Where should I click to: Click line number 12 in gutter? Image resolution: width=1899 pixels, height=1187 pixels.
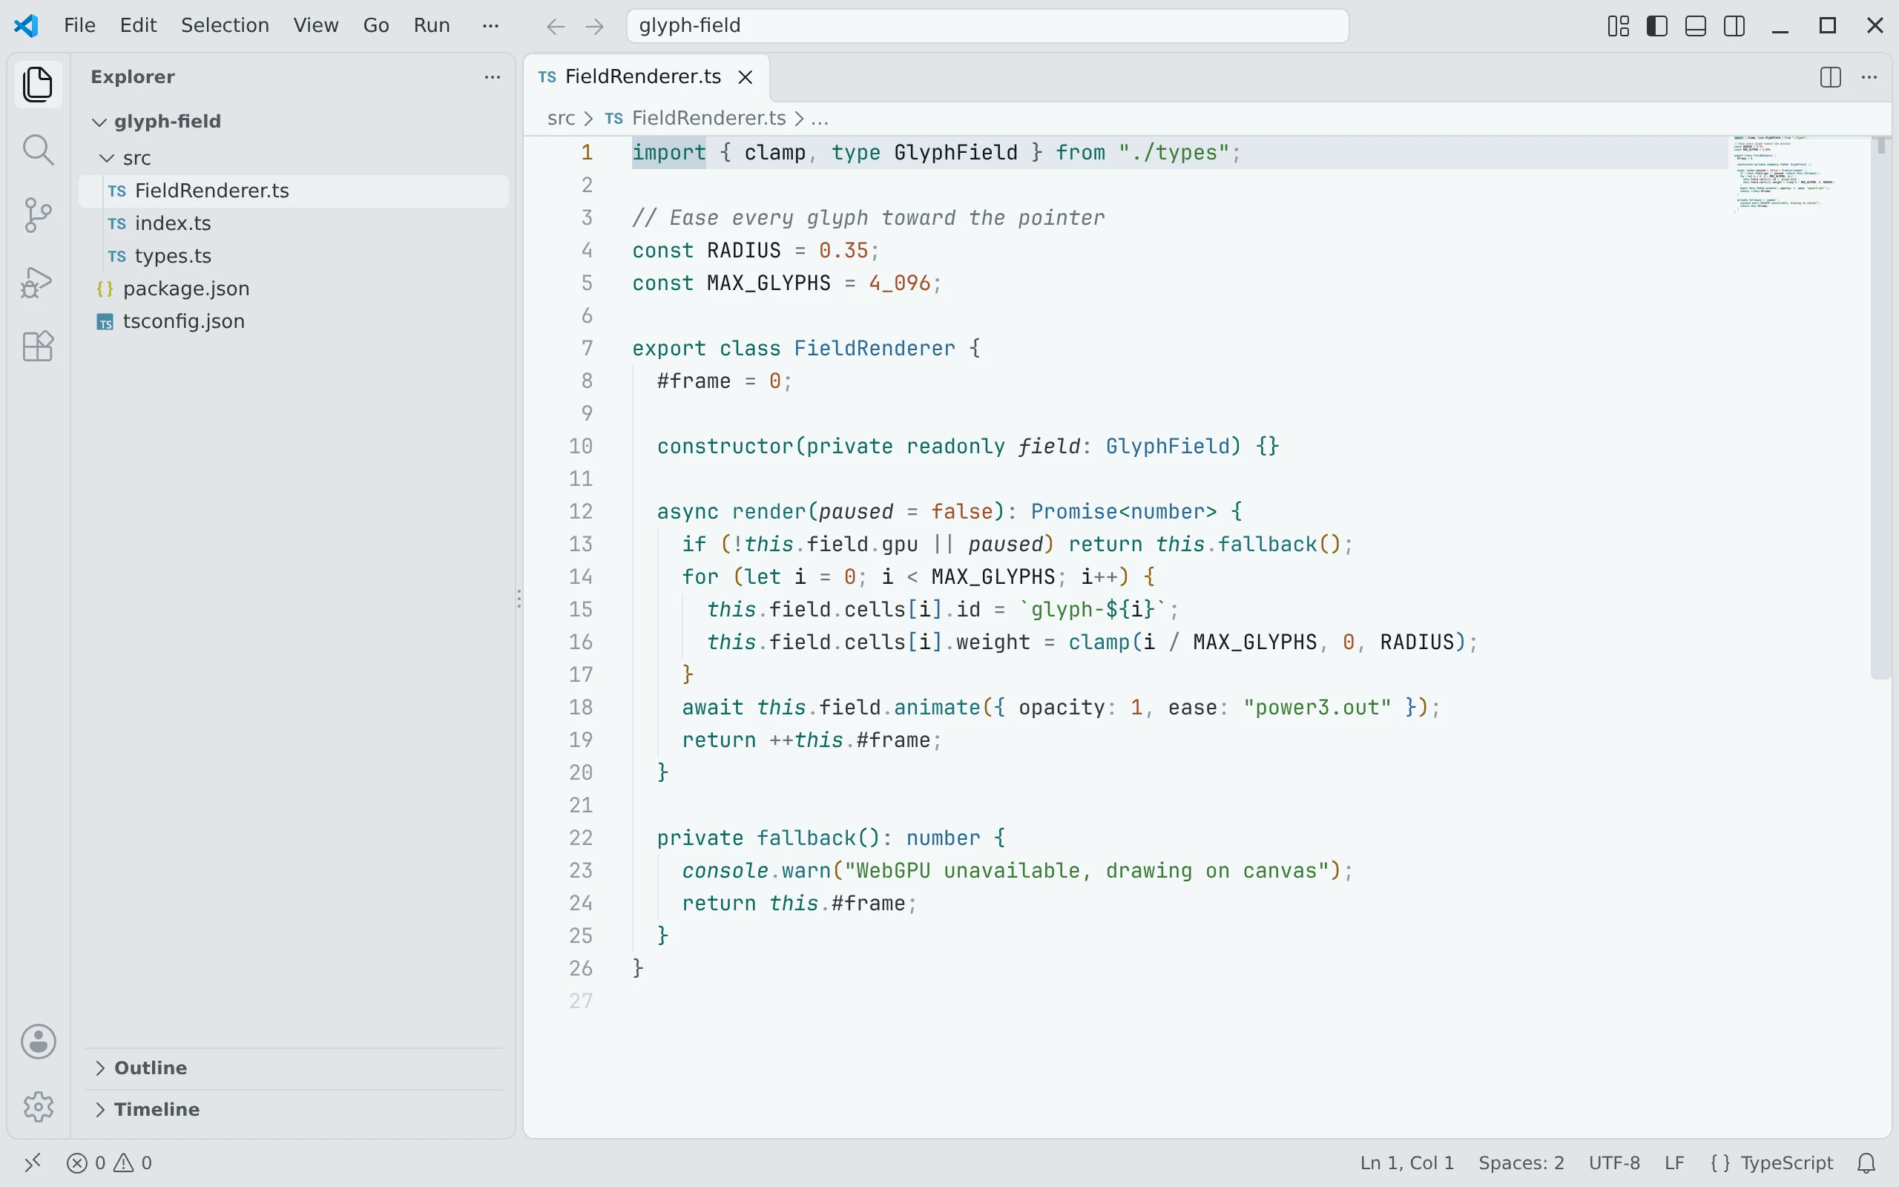coord(581,512)
